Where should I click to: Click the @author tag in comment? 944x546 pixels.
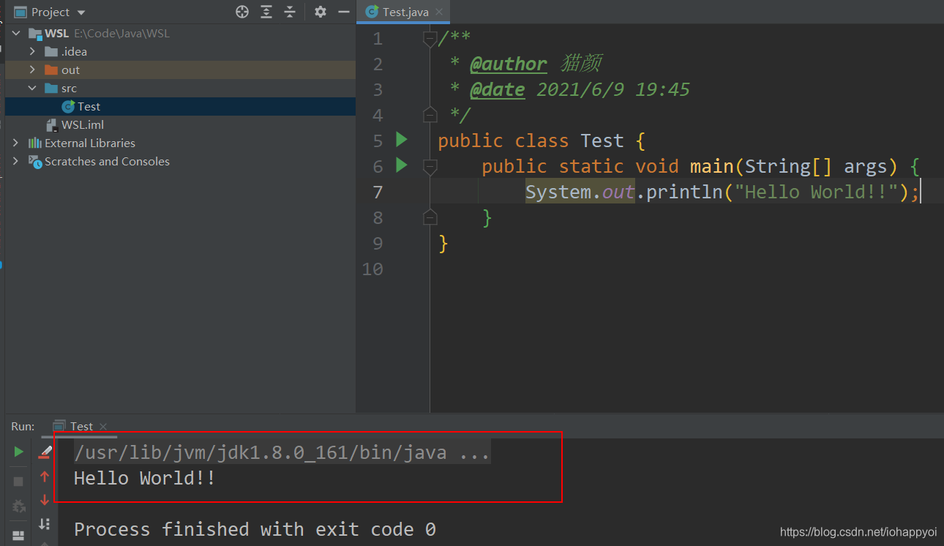[x=509, y=64]
